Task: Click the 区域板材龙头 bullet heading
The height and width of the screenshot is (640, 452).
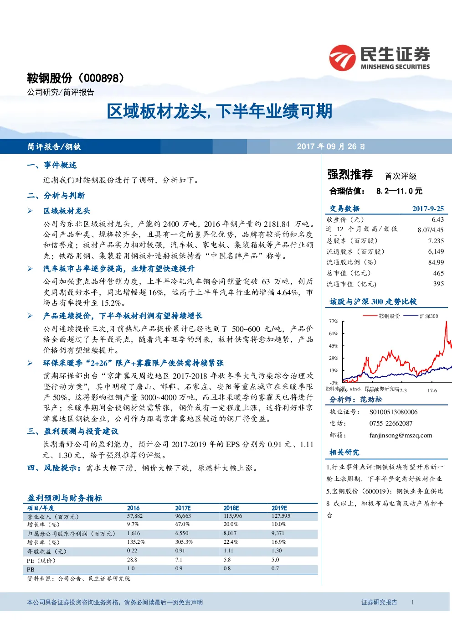Action: tap(67, 211)
